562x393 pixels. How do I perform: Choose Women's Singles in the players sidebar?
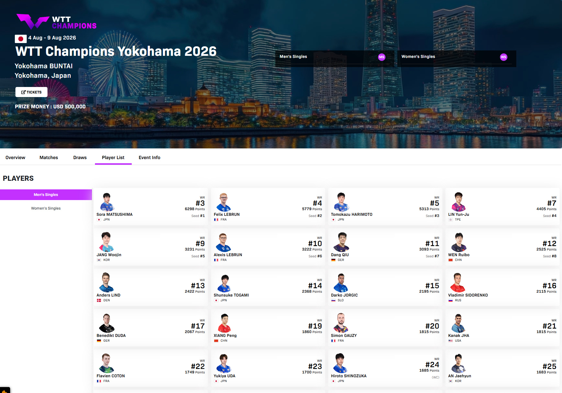46,208
